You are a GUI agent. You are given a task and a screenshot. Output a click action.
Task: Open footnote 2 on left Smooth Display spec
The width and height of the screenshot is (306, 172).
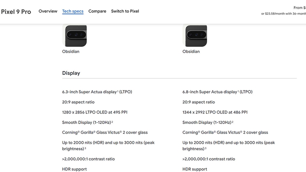(112, 122)
